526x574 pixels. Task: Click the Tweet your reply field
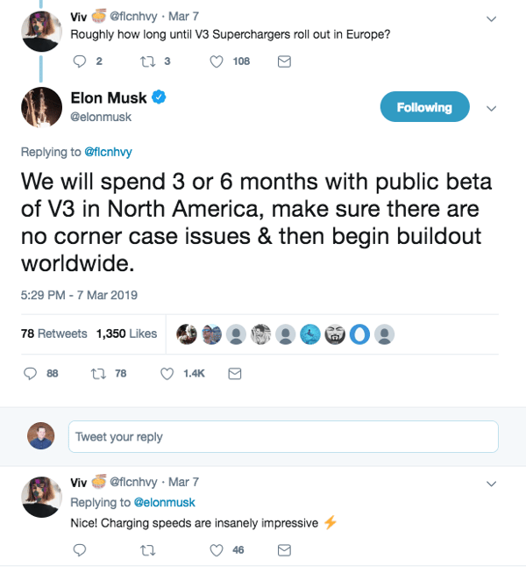[x=282, y=436]
